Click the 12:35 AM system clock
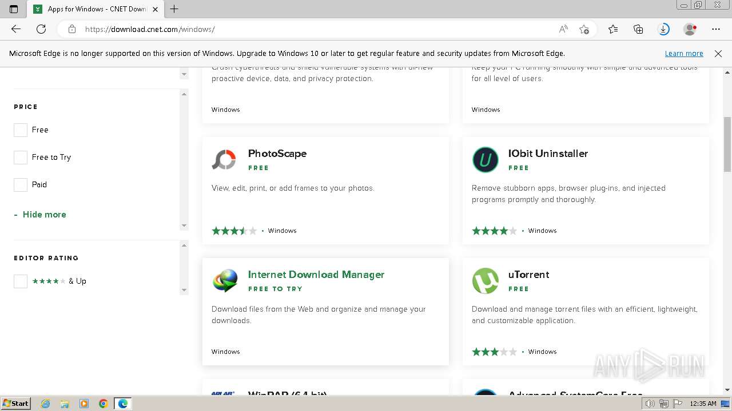Viewport: 732px width, 411px height. click(703, 404)
